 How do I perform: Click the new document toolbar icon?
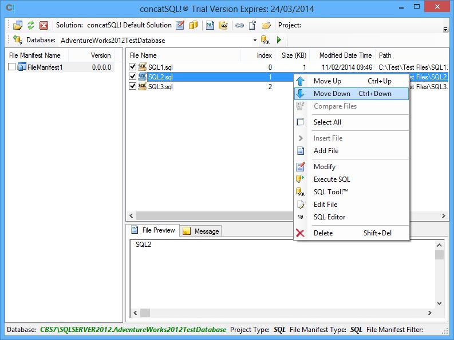pos(252,25)
